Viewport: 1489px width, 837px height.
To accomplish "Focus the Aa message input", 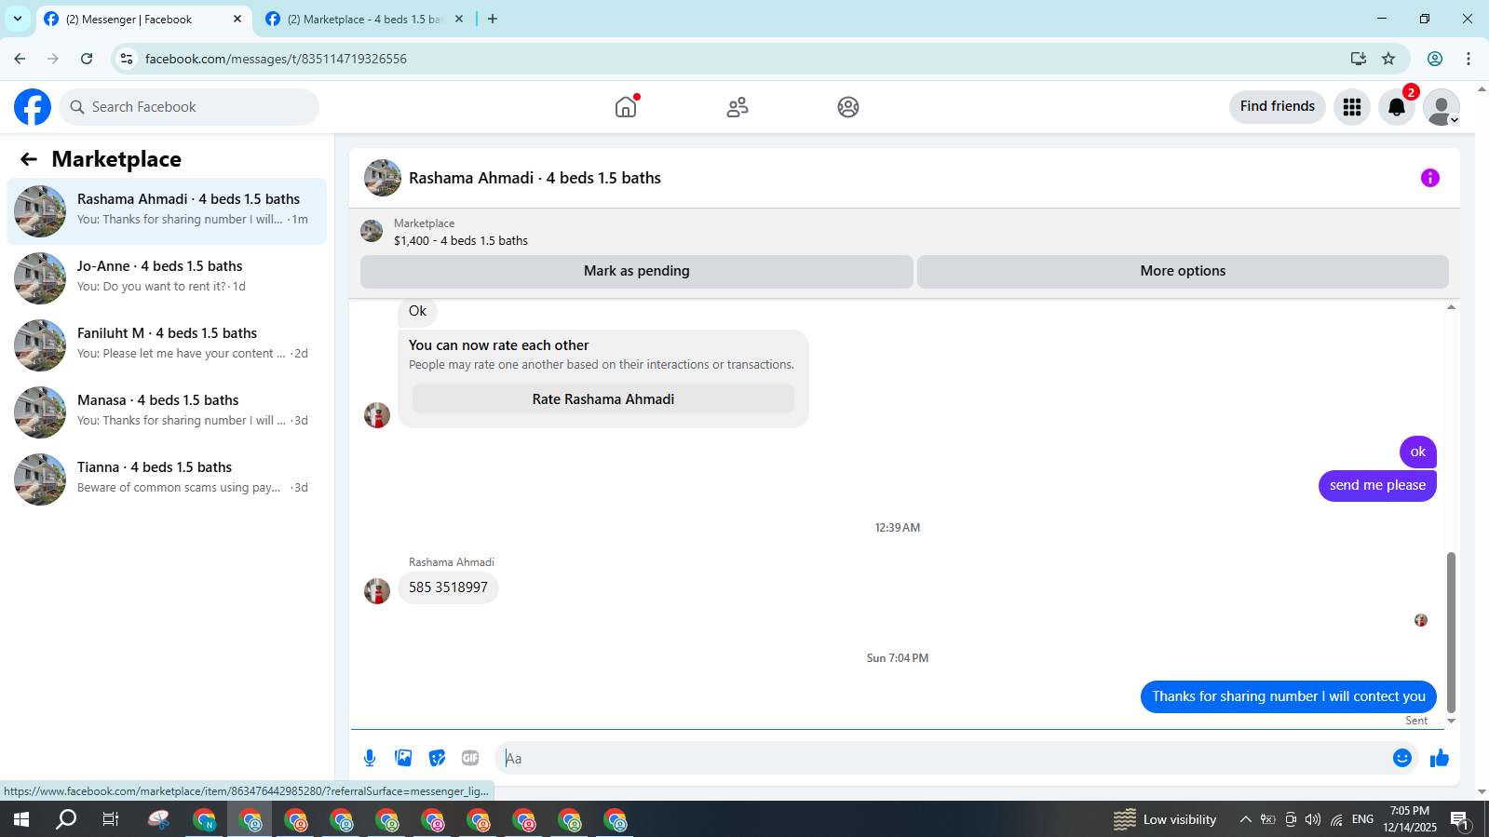I will tap(941, 758).
